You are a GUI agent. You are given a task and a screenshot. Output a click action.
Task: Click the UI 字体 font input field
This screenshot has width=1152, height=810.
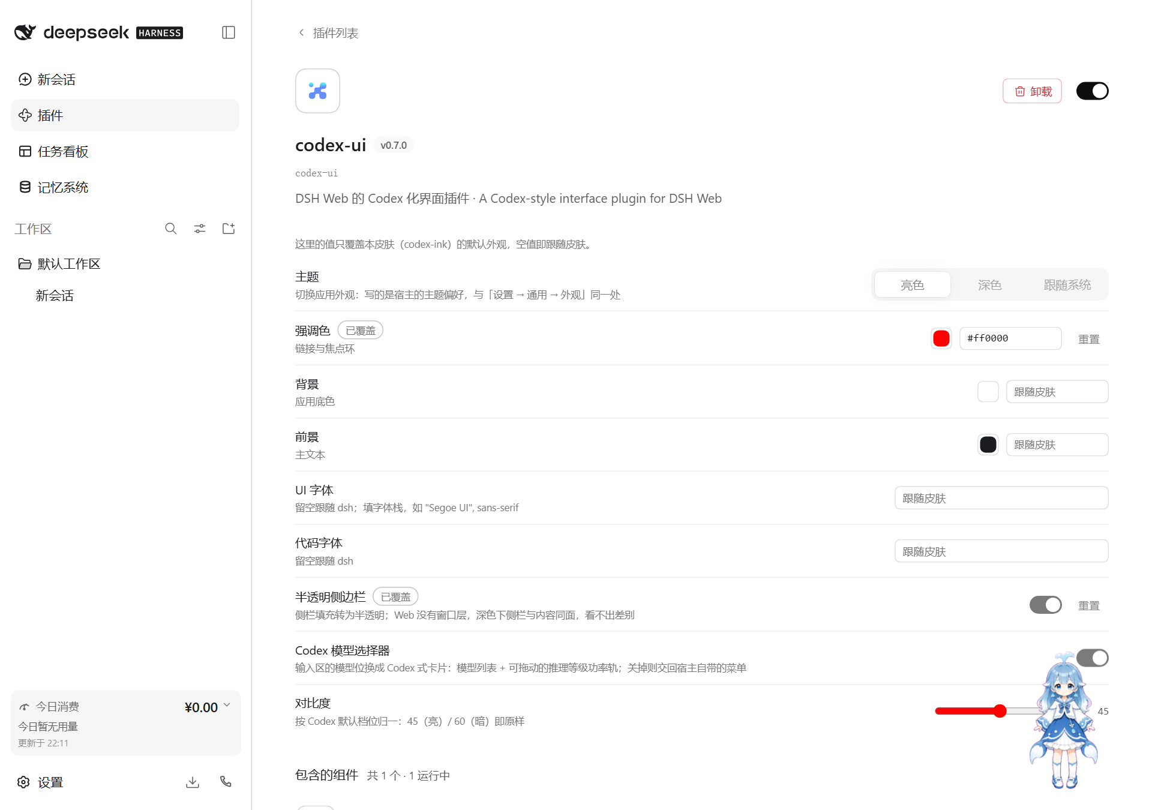point(1001,498)
